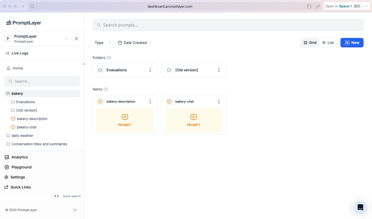Screen dimensions: 372x219
Task: Open bakery-chat card options menu
Action: point(219,102)
